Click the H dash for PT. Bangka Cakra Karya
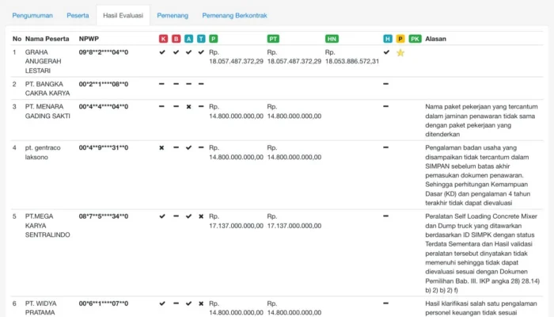The width and height of the screenshot is (554, 317). point(386,84)
